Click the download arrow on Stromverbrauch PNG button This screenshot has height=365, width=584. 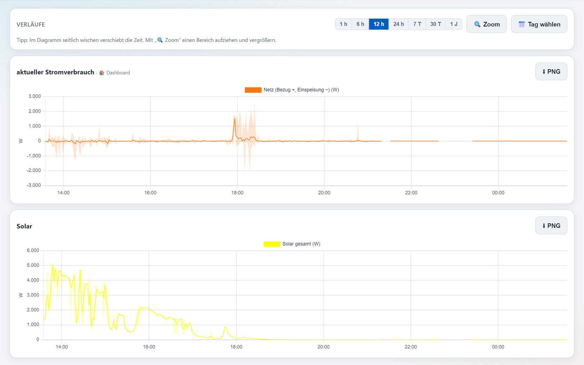point(544,72)
